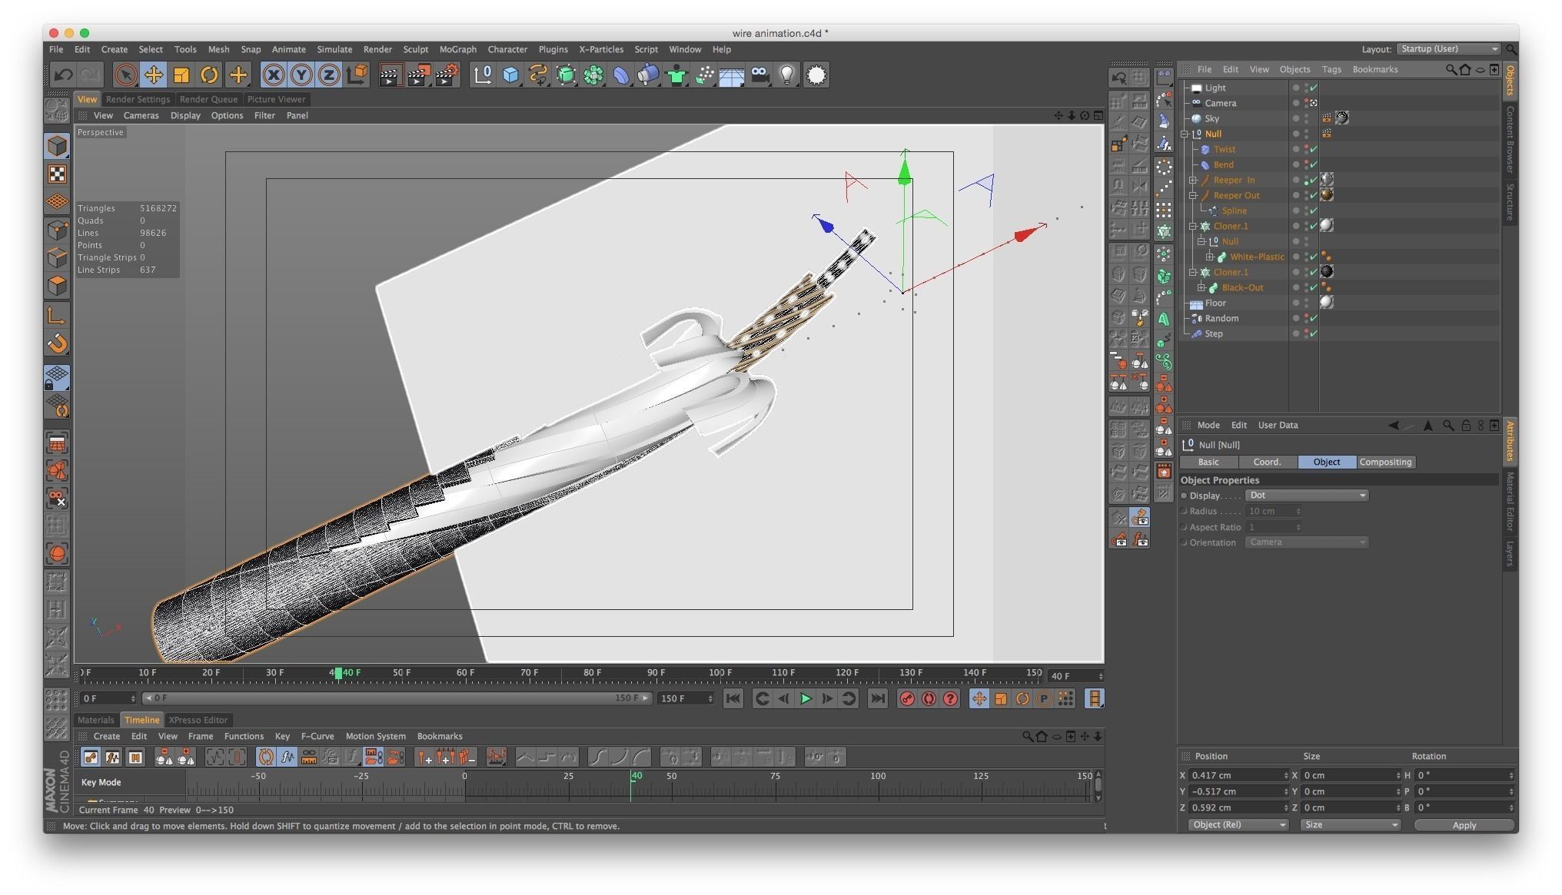This screenshot has height=895, width=1562.
Task: Click the 150 F end frame field
Action: point(685,698)
